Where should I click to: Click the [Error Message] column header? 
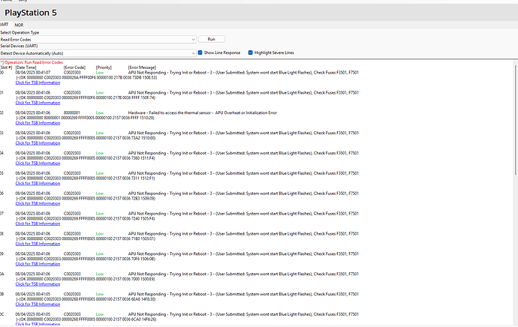tap(142, 67)
